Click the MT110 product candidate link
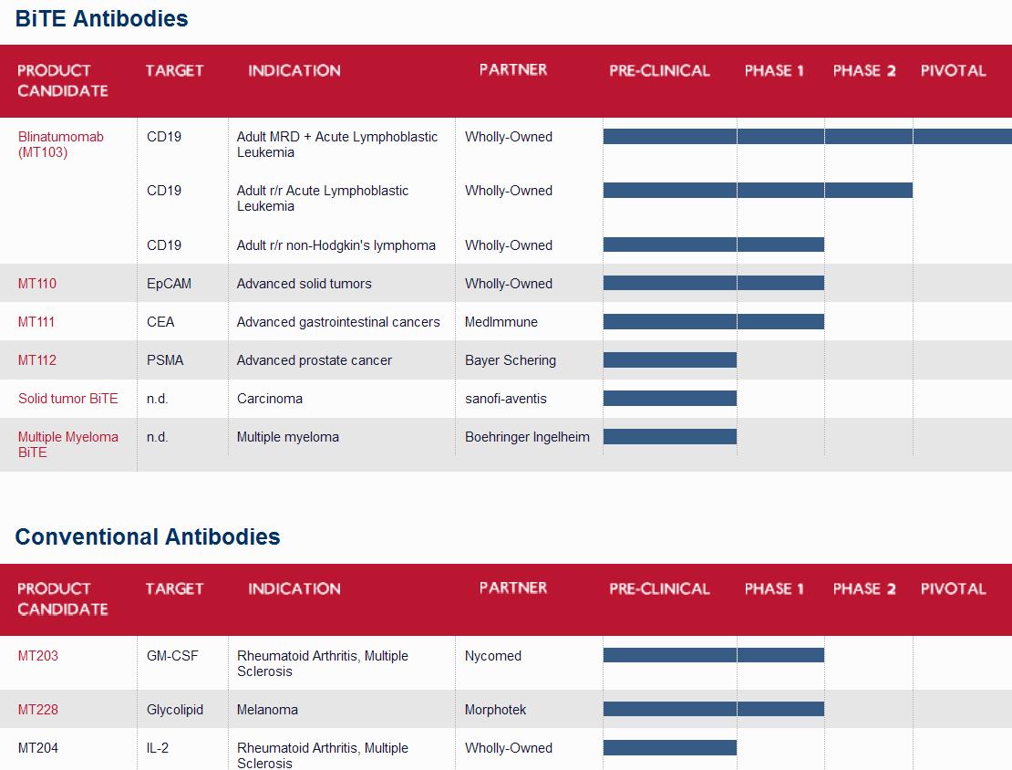The width and height of the screenshot is (1012, 770). tap(37, 284)
